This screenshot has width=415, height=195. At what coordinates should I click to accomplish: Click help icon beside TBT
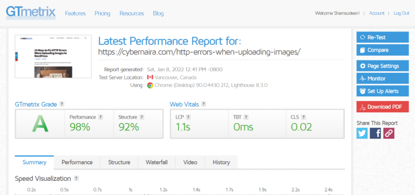point(246,117)
